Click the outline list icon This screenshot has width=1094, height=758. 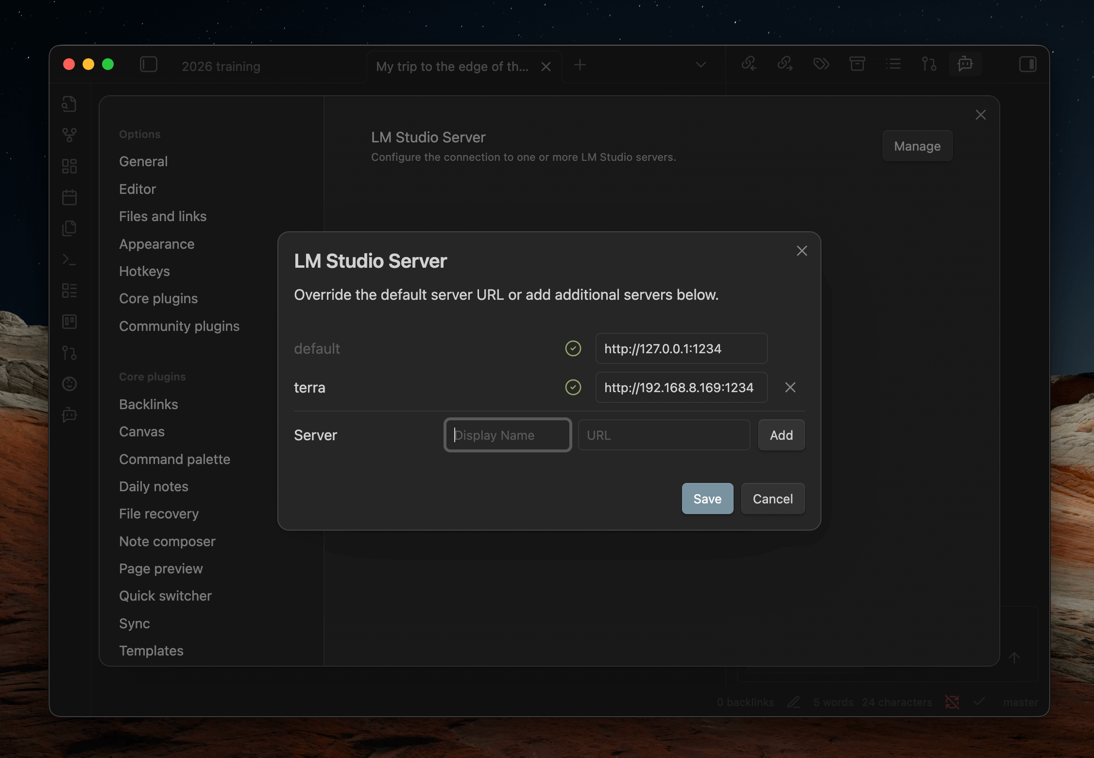(893, 65)
